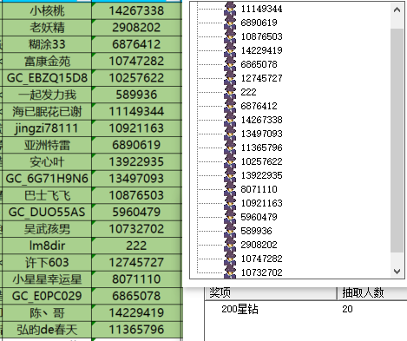Screen dimensions: 407x341
Task: Click spreadsheet cell lm8dir
Action: [x=47, y=246]
